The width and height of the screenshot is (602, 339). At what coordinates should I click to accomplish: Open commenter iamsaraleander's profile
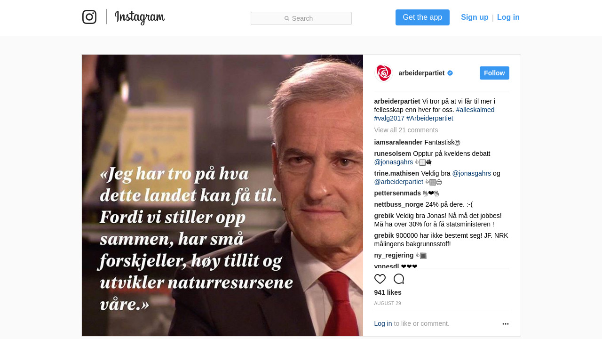[398, 142]
